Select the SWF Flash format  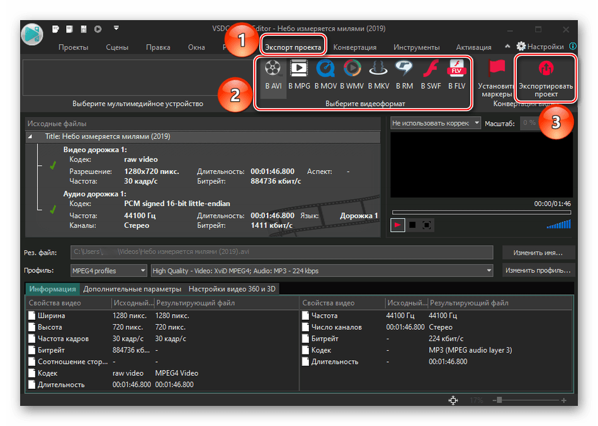pyautogui.click(x=431, y=75)
